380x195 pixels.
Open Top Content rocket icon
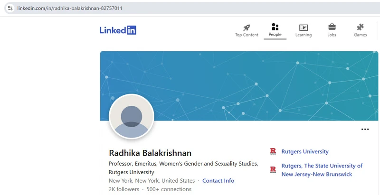coord(247,28)
